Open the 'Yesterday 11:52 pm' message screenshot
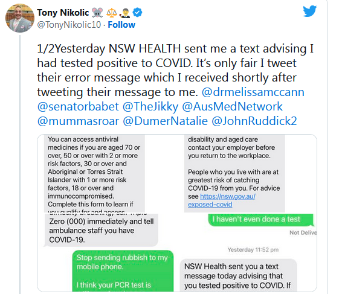The height and width of the screenshot is (294, 342). tap(247, 252)
